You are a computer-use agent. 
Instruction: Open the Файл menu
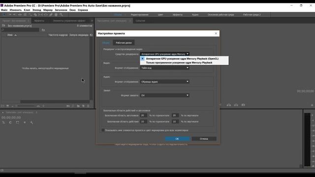[x=4, y=10]
